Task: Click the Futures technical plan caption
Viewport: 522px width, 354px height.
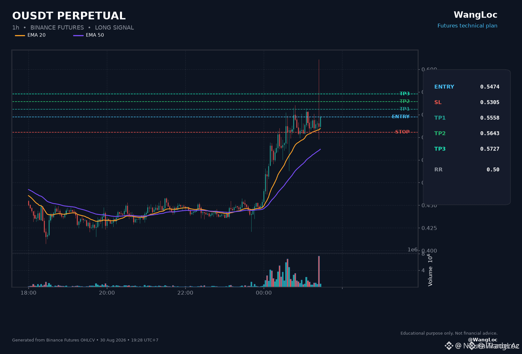Action: pos(467,26)
